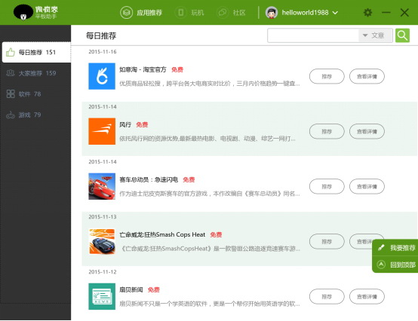Click the 赛车总动员 game icon
418x321 pixels.
[x=102, y=186]
